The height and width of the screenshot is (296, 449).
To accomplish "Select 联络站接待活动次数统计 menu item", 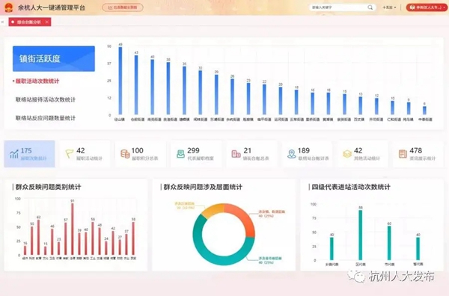I will [x=45, y=99].
